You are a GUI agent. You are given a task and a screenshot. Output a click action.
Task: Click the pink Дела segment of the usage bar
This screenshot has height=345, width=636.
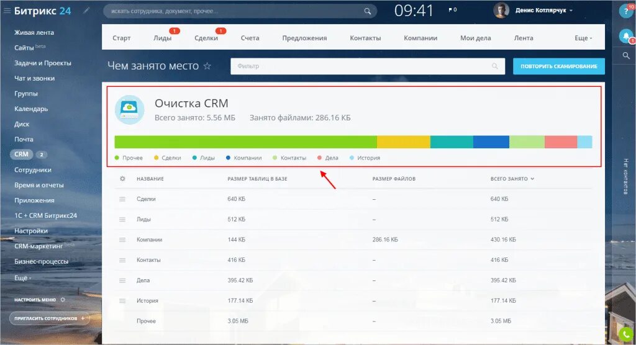click(x=561, y=142)
